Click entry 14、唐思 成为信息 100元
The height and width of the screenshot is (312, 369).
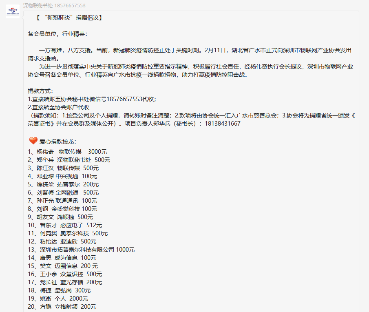click(x=62, y=258)
